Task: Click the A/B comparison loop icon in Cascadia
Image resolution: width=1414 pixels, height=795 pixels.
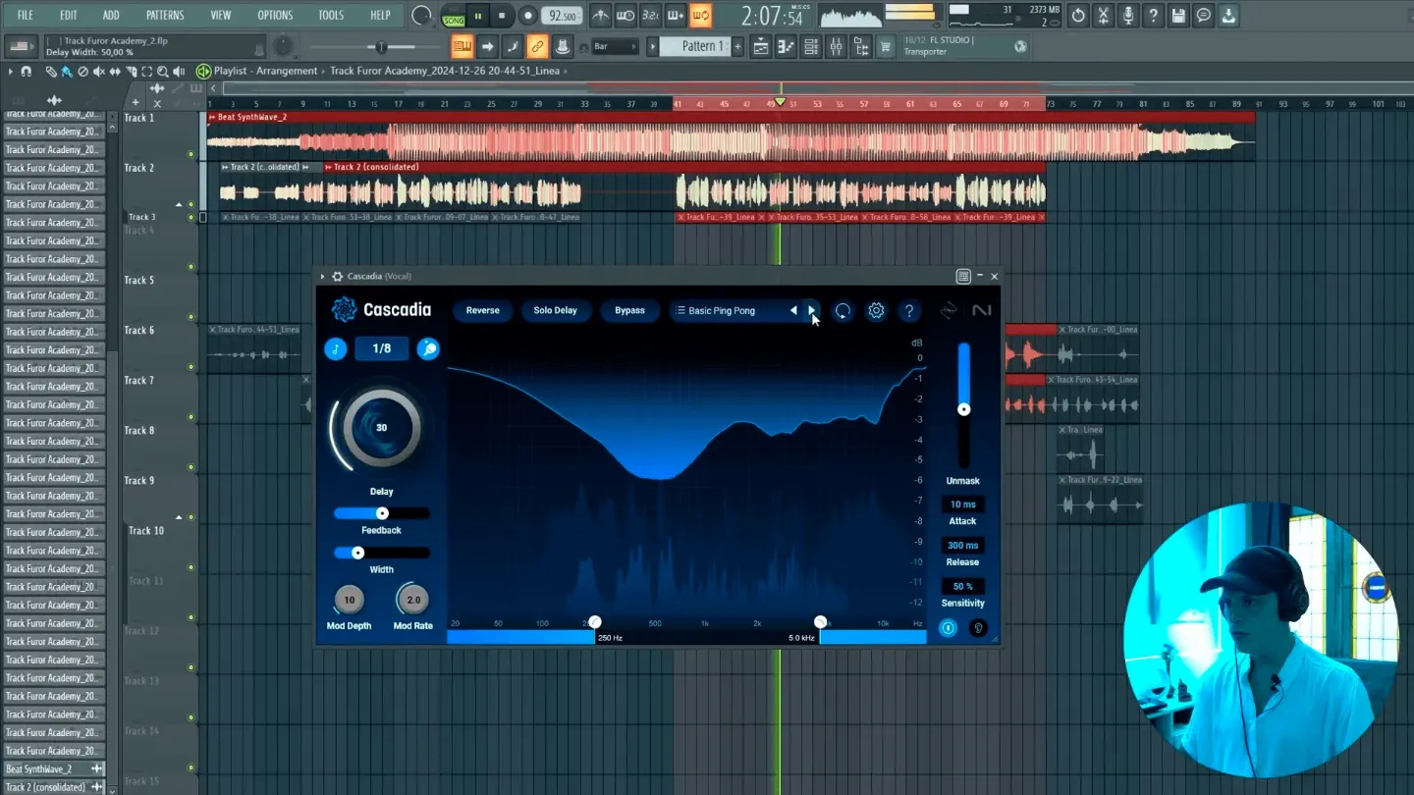Action: tap(843, 310)
